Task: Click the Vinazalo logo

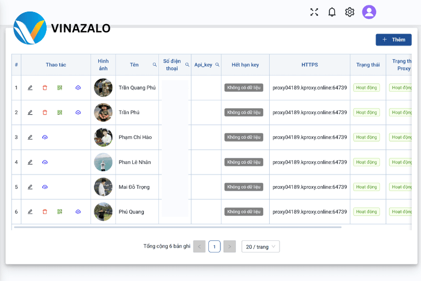Action: (x=62, y=28)
